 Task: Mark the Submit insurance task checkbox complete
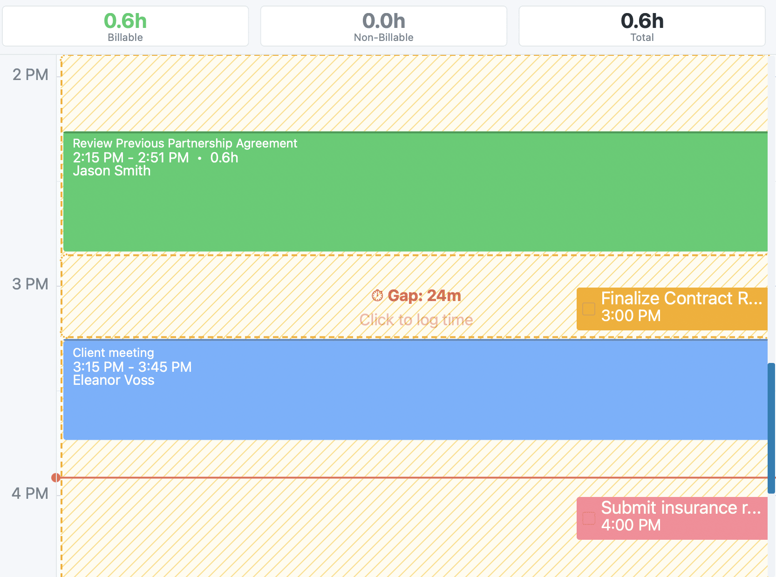589,518
